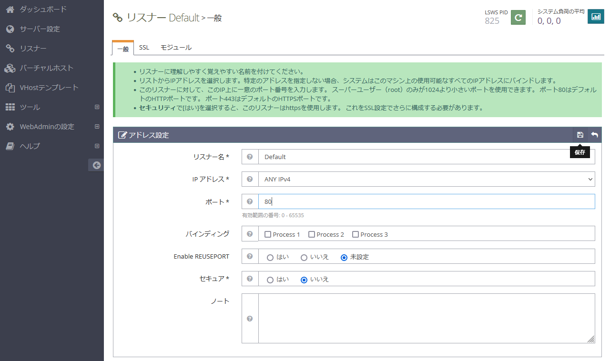The width and height of the screenshot is (610, 361).
Task: Show help icon for バインディング
Action: (250, 234)
